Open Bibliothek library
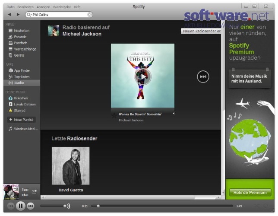The width and height of the screenshot is (278, 216). point(19,98)
